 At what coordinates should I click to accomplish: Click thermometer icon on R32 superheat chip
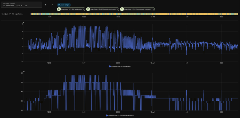point(59,9)
